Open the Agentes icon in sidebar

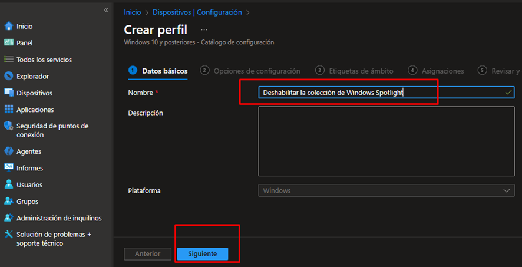[x=9, y=151]
